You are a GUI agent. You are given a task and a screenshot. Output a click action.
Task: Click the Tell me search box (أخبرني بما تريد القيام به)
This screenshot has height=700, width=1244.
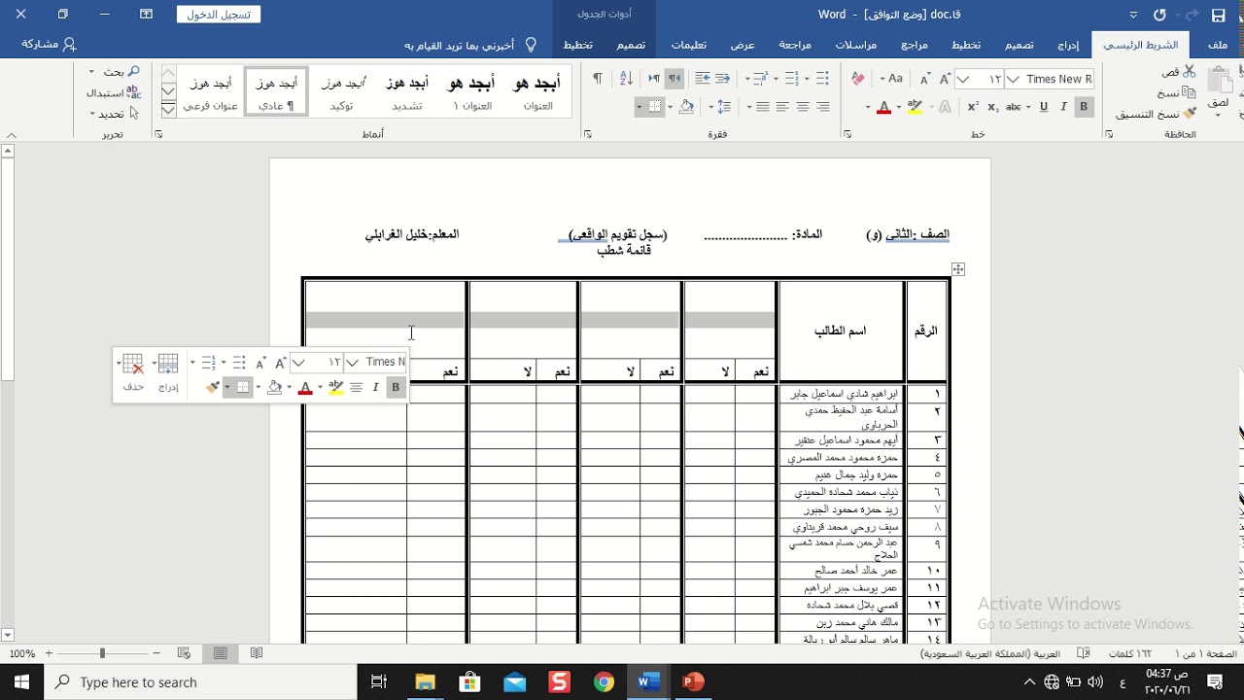click(x=470, y=45)
